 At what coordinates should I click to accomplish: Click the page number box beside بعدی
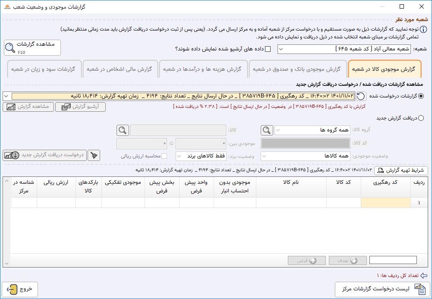pyautogui.click(x=393, y=260)
